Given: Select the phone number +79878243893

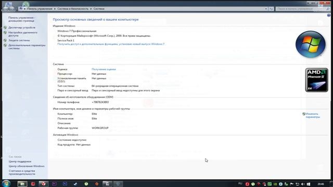Looking at the screenshot, I should (100, 102).
